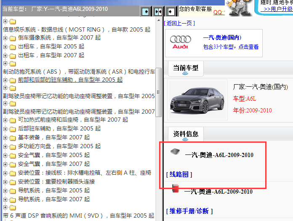This screenshot has height=221, width=293.
Task: Click folder icon of 可加热式前座椅和后座椅
Action: (x=13, y=120)
